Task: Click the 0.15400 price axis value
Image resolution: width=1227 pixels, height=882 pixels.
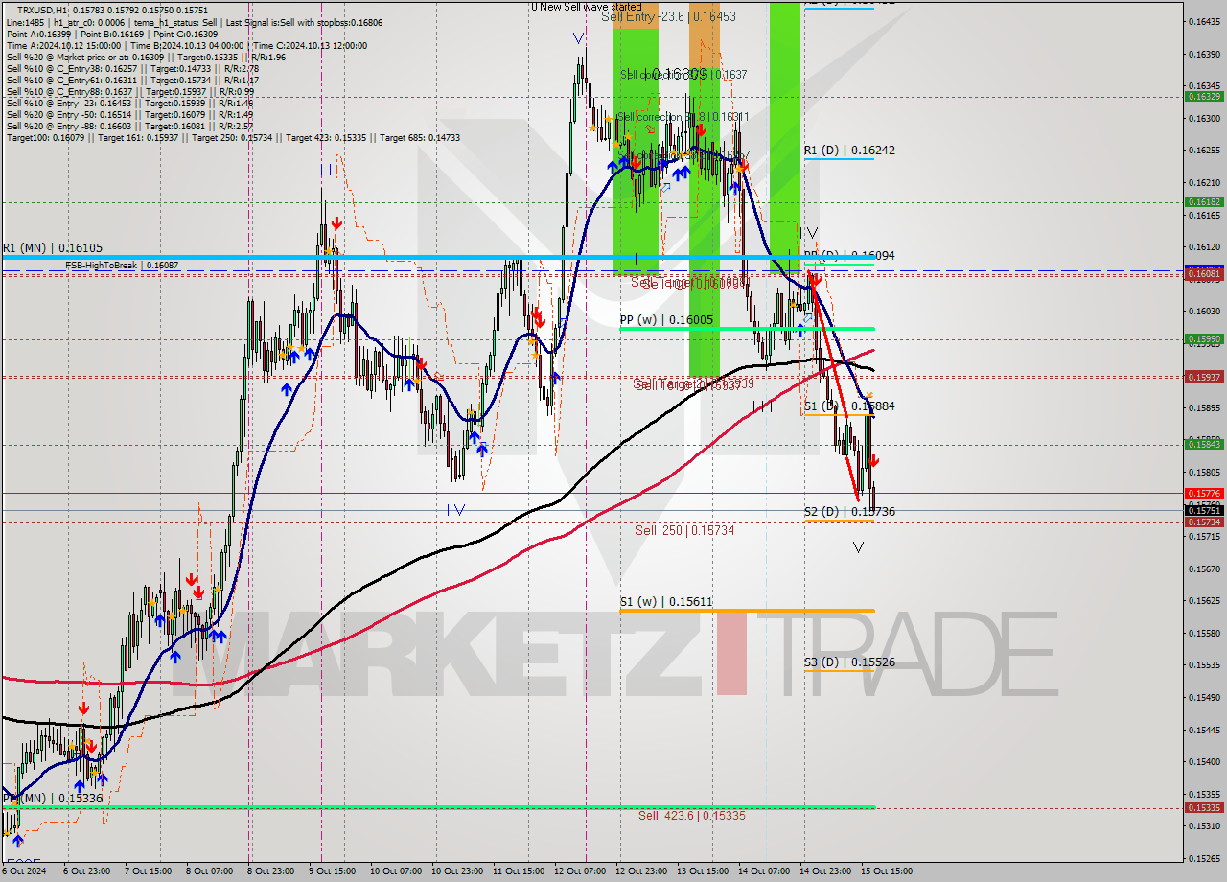Action: pos(1205,761)
